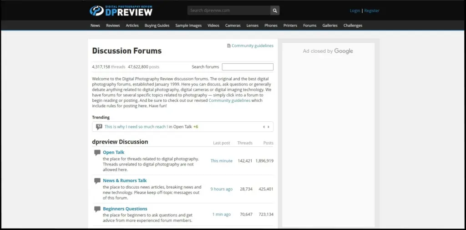Viewport: 466px width, 230px height.
Task: Click the '1,896,919' posts count
Action: (264, 161)
